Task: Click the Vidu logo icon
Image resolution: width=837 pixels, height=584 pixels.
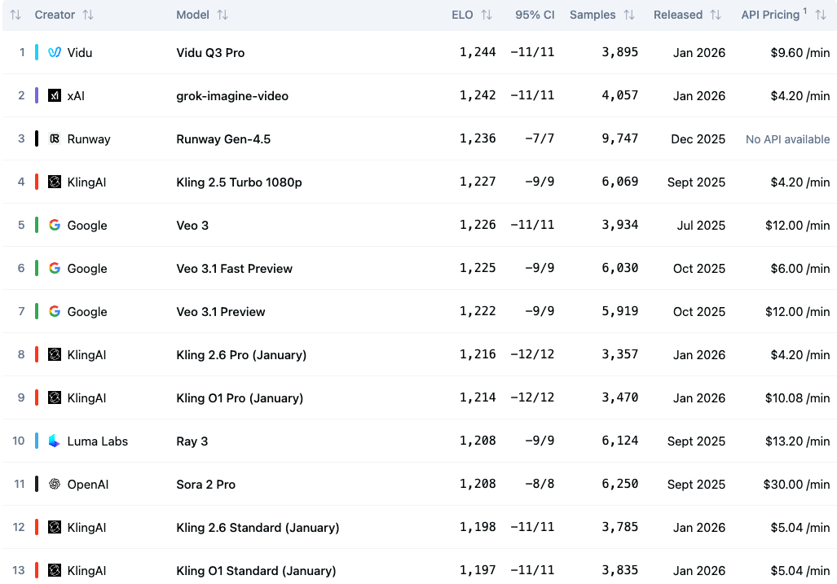Action: pyautogui.click(x=55, y=52)
